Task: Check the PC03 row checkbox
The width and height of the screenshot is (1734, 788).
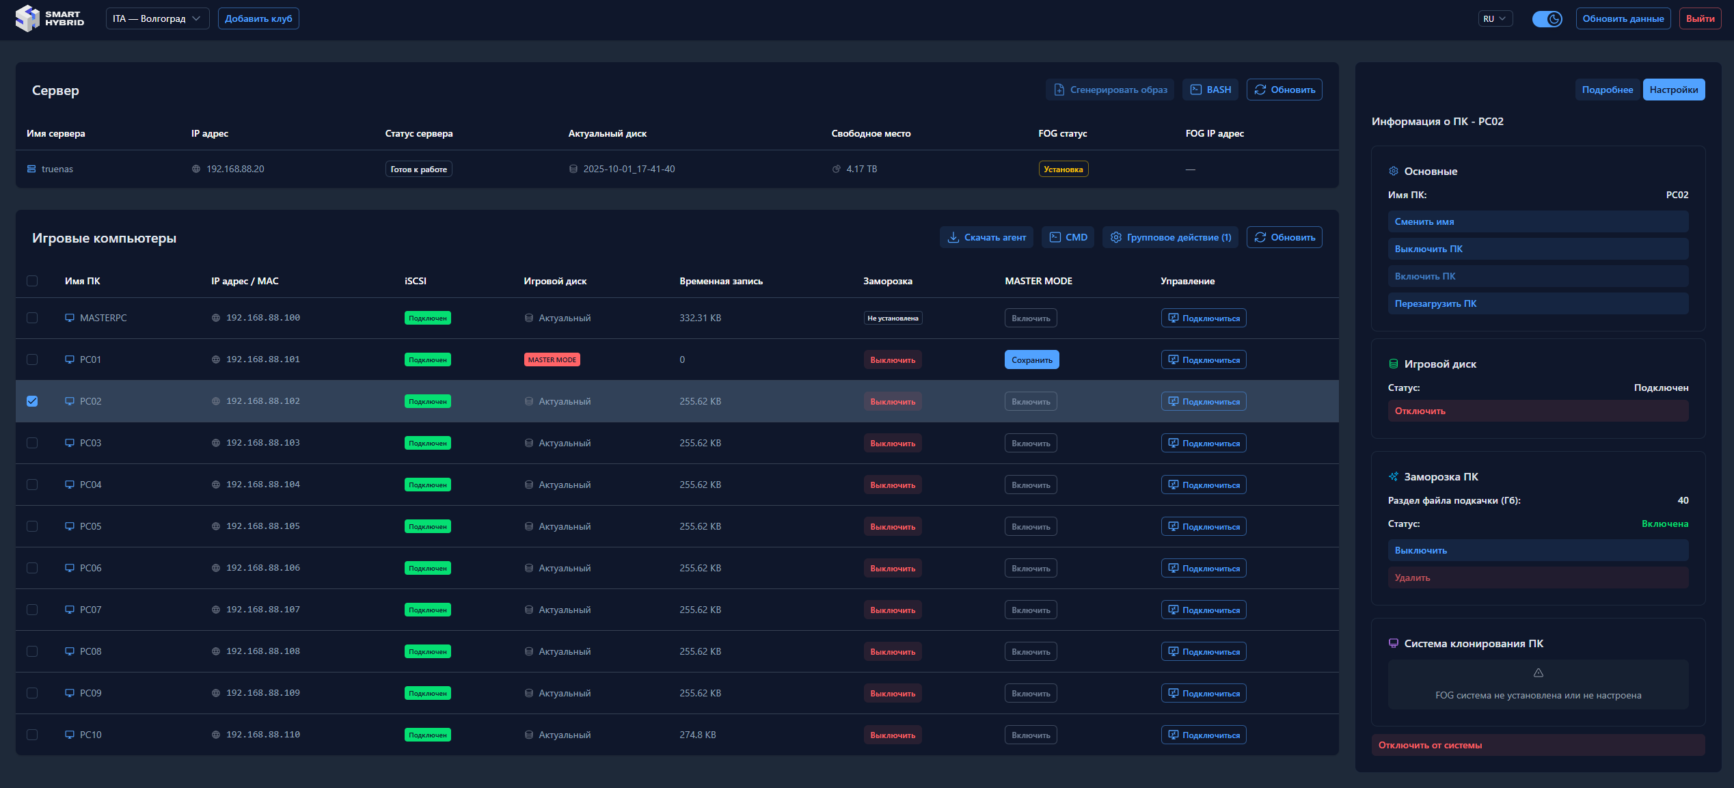Action: coord(32,443)
